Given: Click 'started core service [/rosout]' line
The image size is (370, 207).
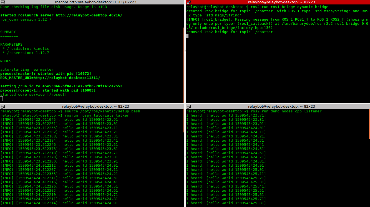Looking at the screenshot, I should (34, 95).
